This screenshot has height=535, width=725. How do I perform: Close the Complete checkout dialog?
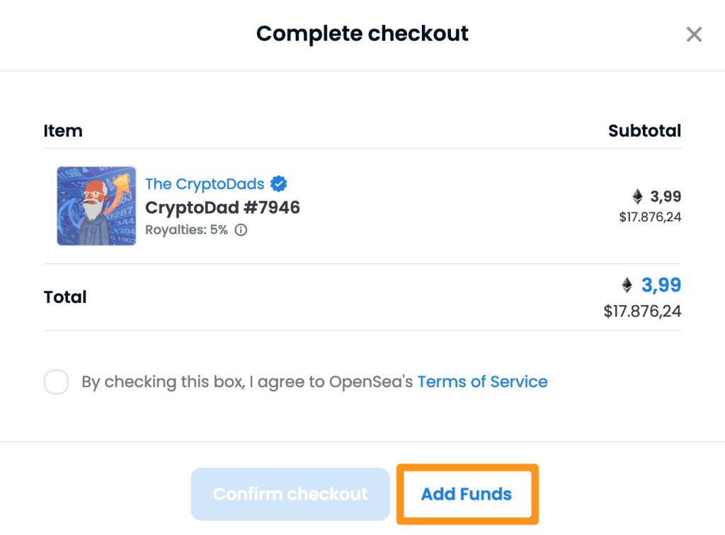click(694, 34)
